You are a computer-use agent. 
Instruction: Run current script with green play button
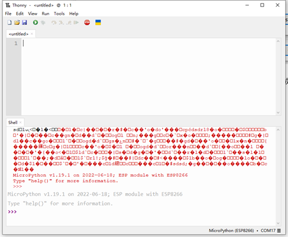(x=35, y=22)
